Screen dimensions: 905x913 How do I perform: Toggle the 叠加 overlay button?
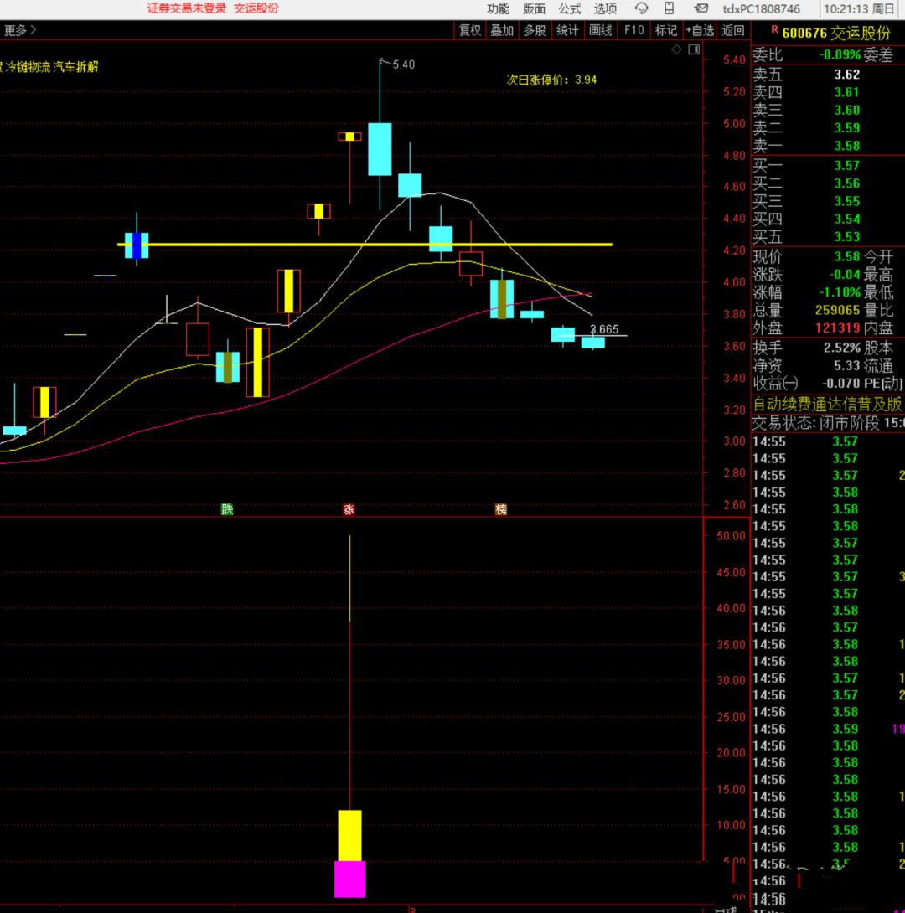click(502, 30)
